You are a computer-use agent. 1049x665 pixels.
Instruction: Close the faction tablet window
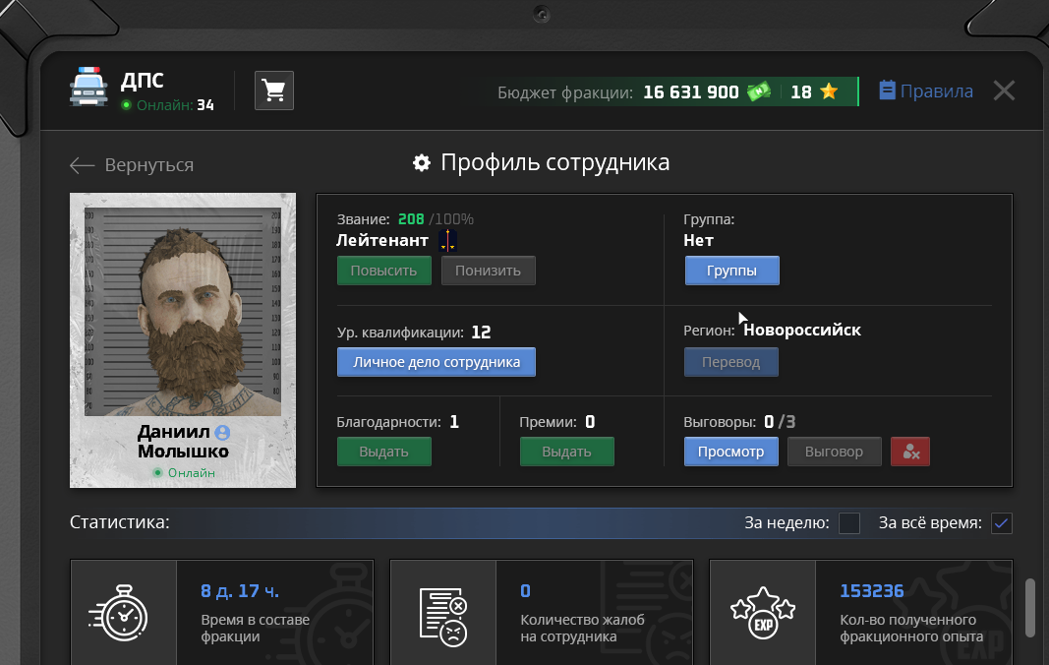tap(1004, 91)
